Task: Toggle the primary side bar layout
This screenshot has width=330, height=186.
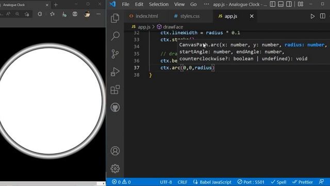Action: coord(273,4)
